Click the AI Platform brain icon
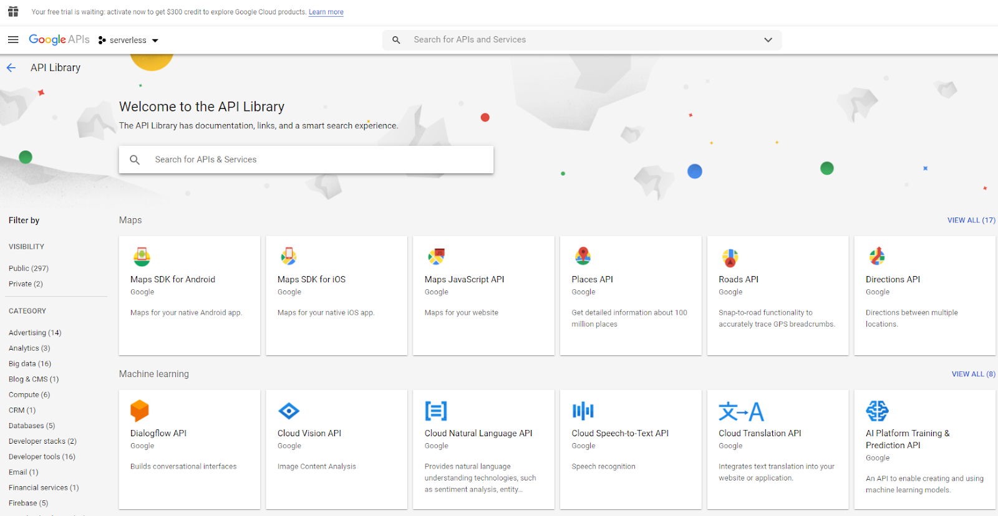The image size is (998, 516). click(877, 411)
